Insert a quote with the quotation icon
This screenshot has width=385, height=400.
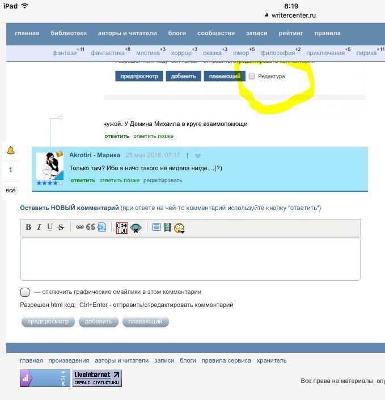click(x=91, y=228)
